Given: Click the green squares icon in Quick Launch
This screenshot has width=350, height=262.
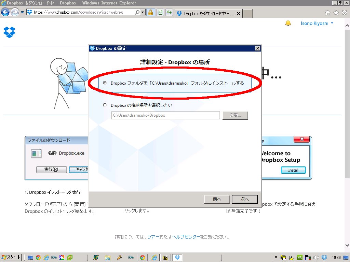Looking at the screenshot, I should point(70,258).
